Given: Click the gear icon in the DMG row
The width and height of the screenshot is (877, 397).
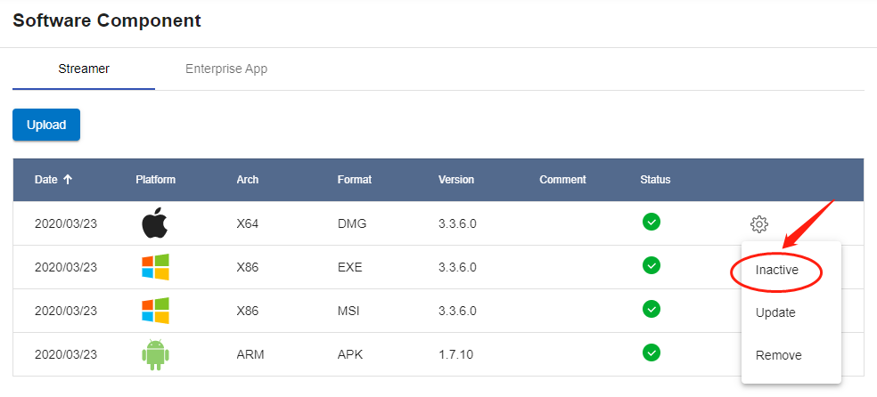Looking at the screenshot, I should pyautogui.click(x=759, y=224).
